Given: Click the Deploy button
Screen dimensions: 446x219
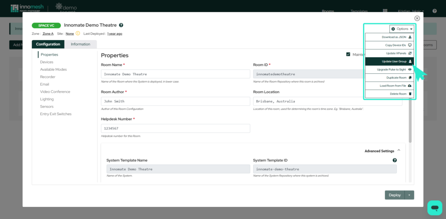Looking at the screenshot, I should point(395,195).
